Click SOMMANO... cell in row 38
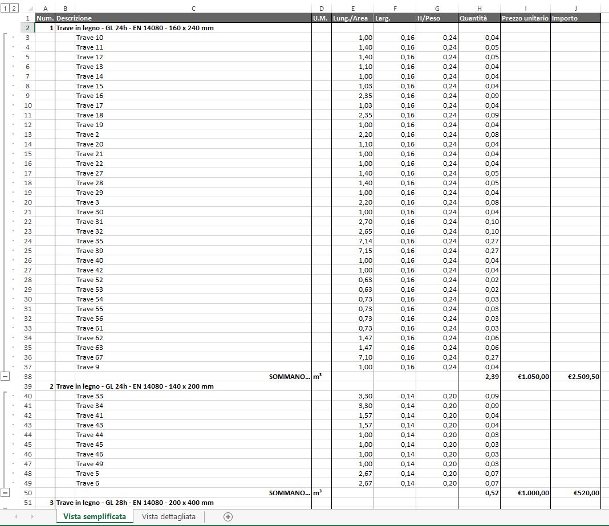609x526 pixels. (193, 377)
